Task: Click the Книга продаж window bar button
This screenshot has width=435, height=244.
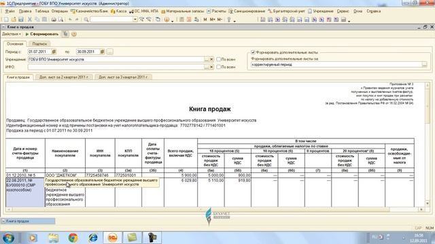Action: (x=28, y=221)
